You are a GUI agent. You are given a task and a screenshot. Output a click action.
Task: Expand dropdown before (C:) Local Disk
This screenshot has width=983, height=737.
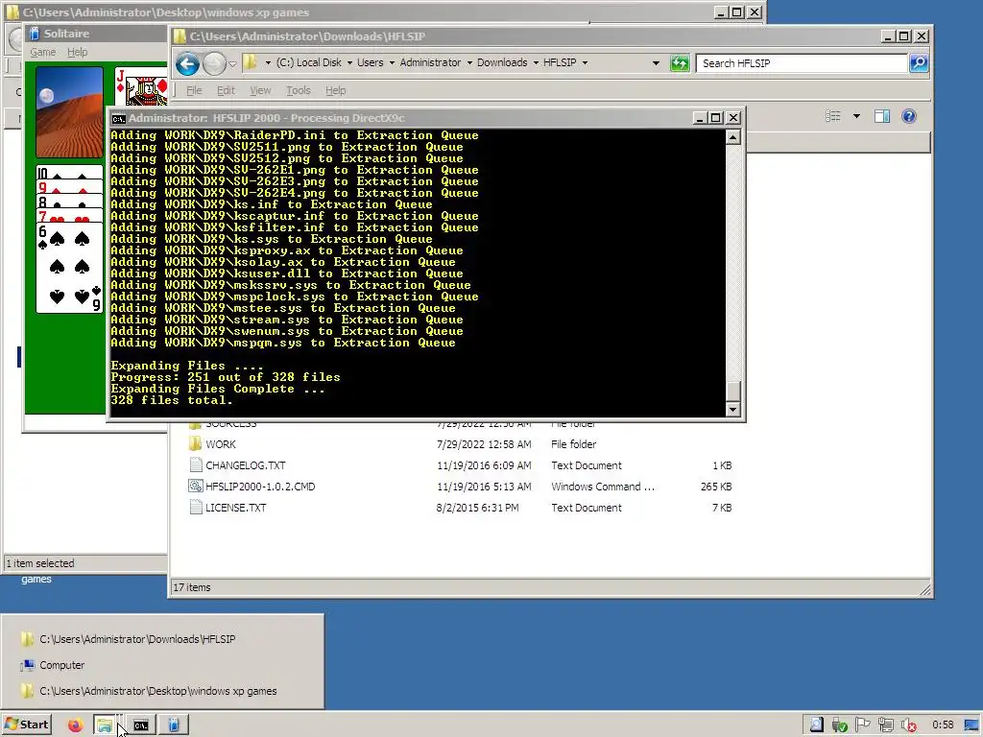click(x=269, y=62)
